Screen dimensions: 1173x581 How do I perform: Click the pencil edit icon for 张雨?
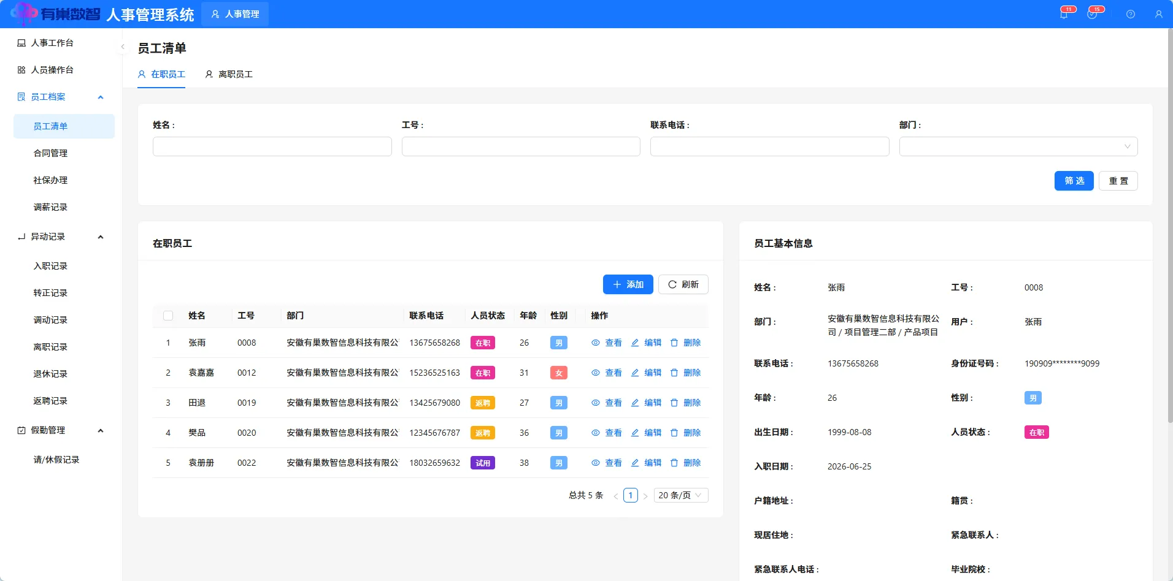click(635, 343)
